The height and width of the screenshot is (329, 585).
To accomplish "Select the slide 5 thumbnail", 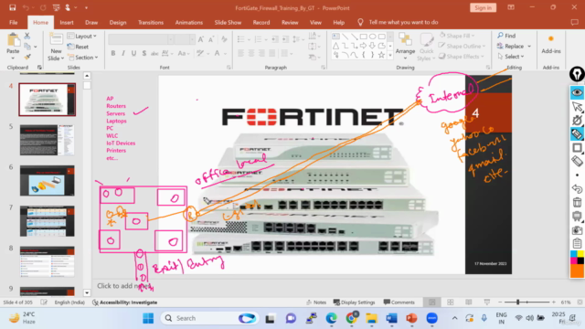I will click(47, 140).
